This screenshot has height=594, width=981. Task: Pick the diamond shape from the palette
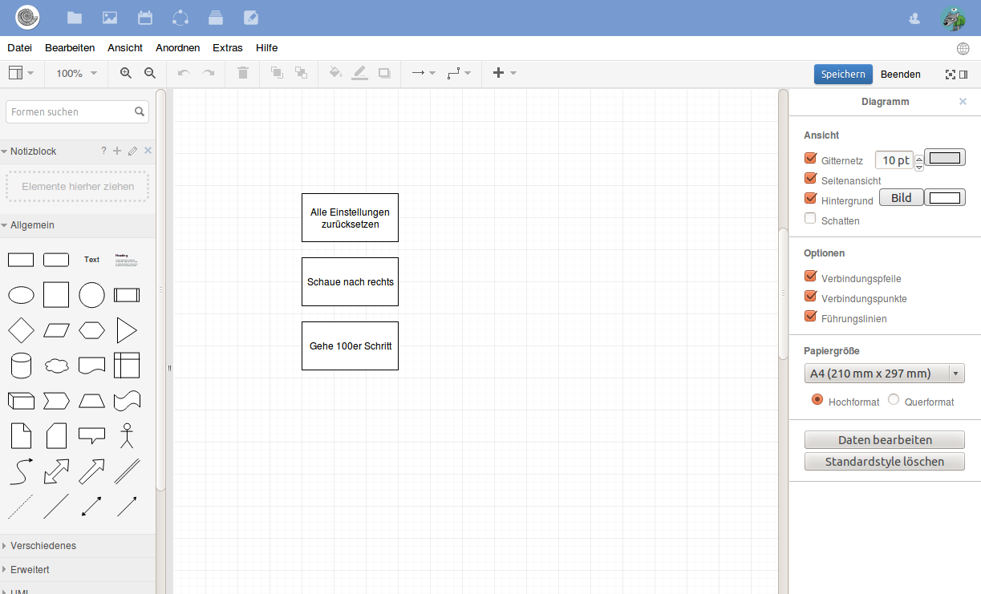21,330
